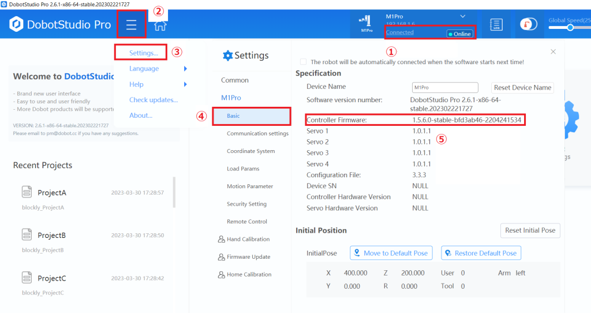Click Reset Device Name button
The image size is (591, 313).
522,87
